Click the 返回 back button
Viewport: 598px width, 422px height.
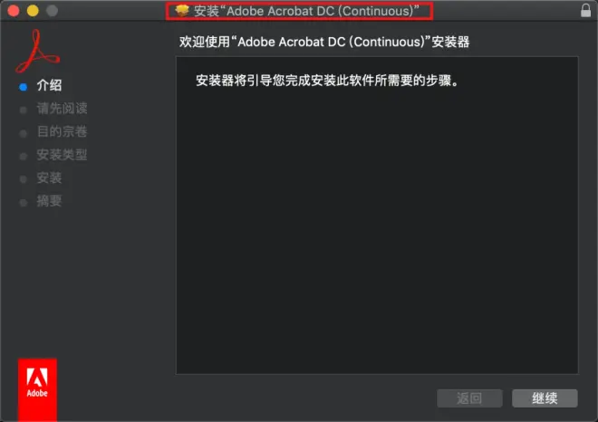469,398
